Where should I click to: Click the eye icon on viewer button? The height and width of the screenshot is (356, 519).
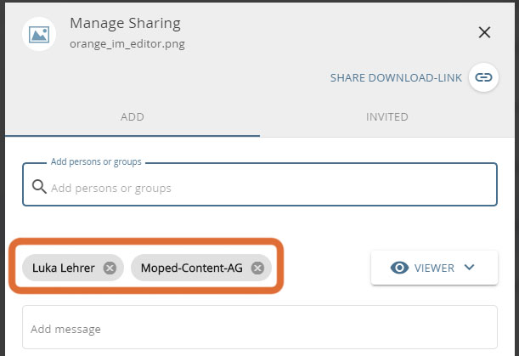(399, 268)
